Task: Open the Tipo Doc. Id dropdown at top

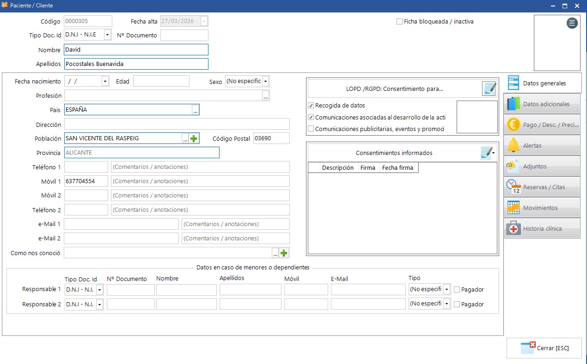Action: pos(107,35)
